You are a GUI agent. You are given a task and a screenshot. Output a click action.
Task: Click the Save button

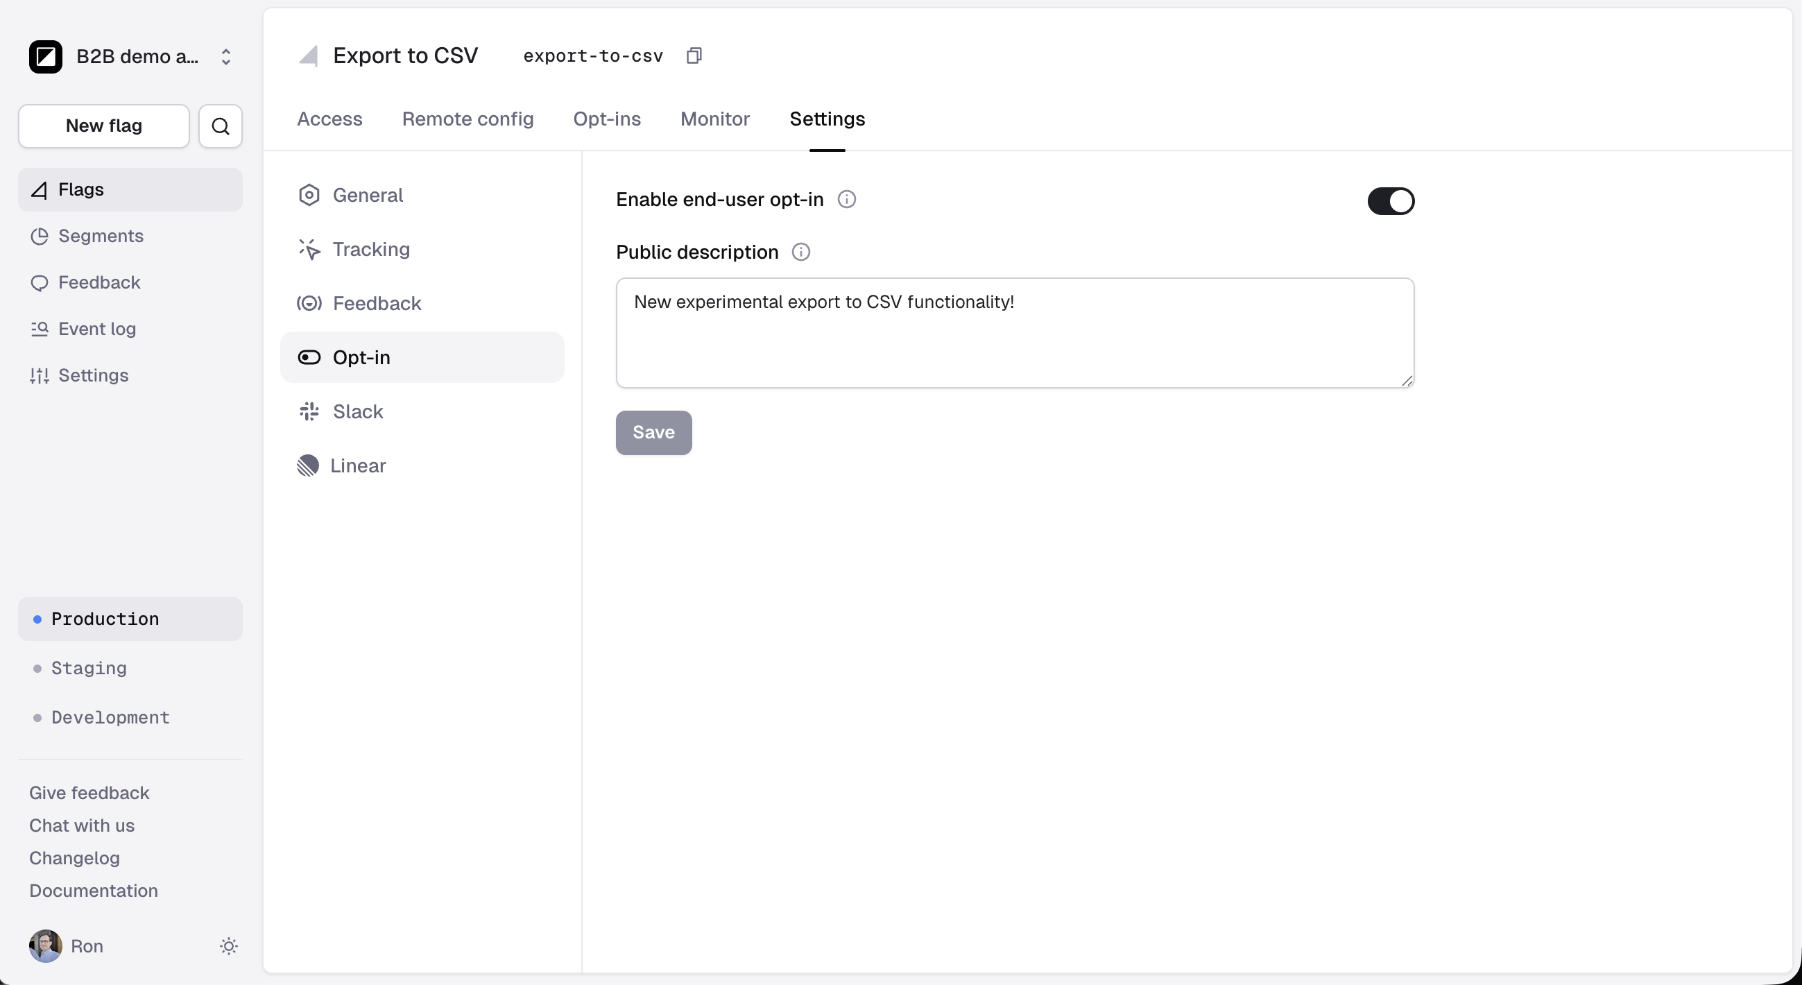tap(653, 433)
